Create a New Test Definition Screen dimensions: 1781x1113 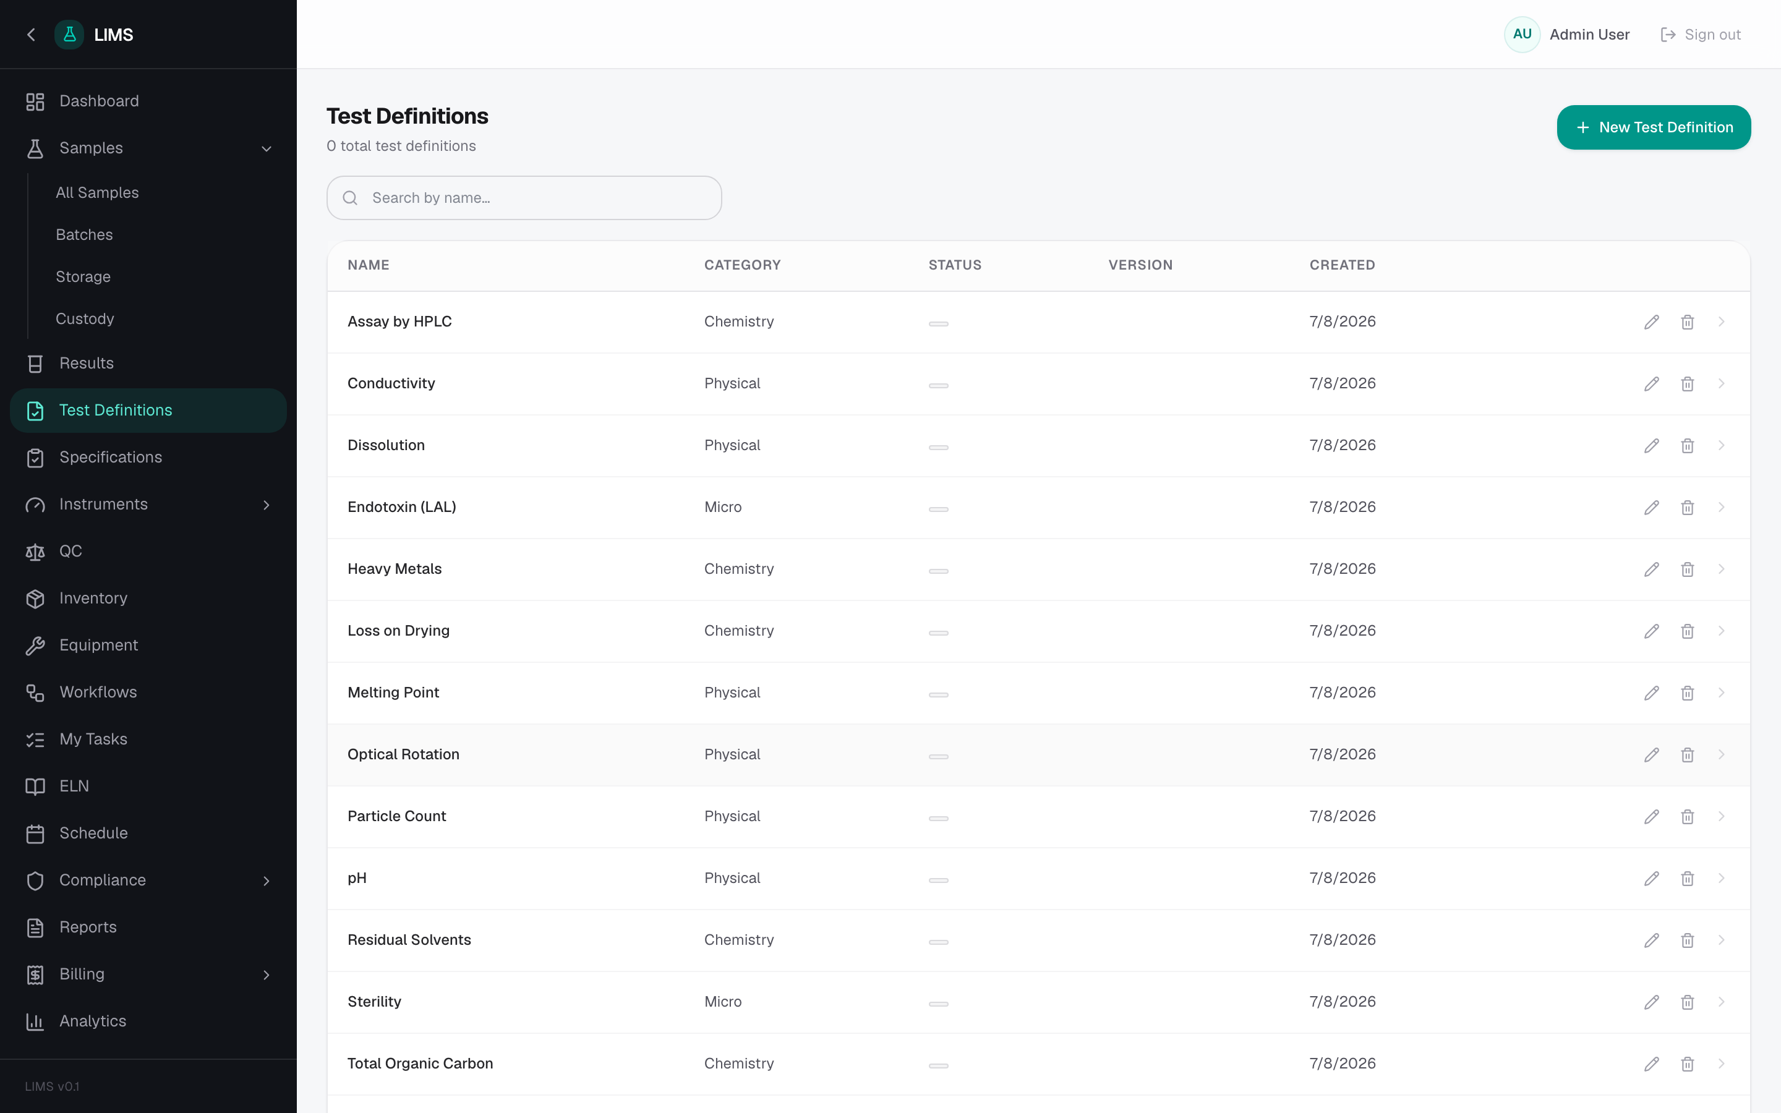click(x=1654, y=127)
